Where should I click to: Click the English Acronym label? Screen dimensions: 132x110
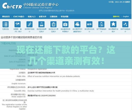coord(19,84)
